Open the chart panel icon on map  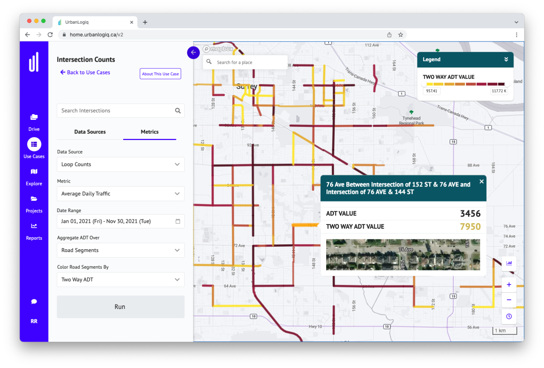coord(509,263)
